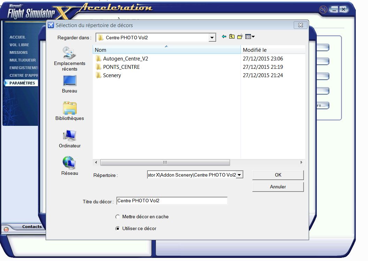The image size is (368, 261).
Task: Click the scrollbar right arrow
Action: coord(301,162)
